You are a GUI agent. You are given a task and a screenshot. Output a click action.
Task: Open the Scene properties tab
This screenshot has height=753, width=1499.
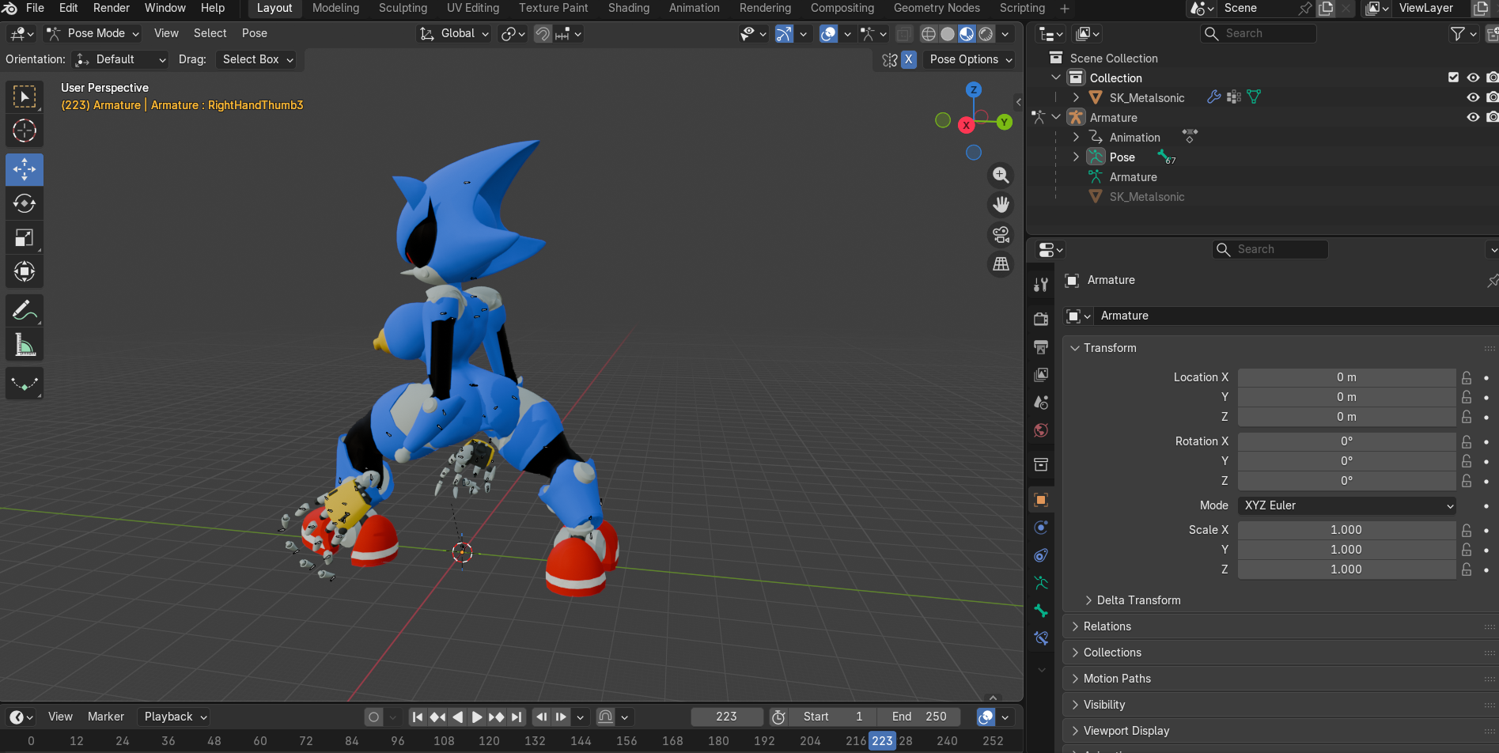pyautogui.click(x=1041, y=402)
